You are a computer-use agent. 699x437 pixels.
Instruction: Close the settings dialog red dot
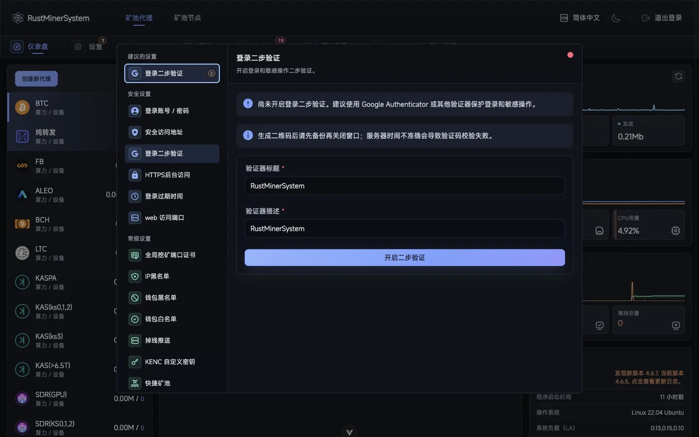click(570, 55)
